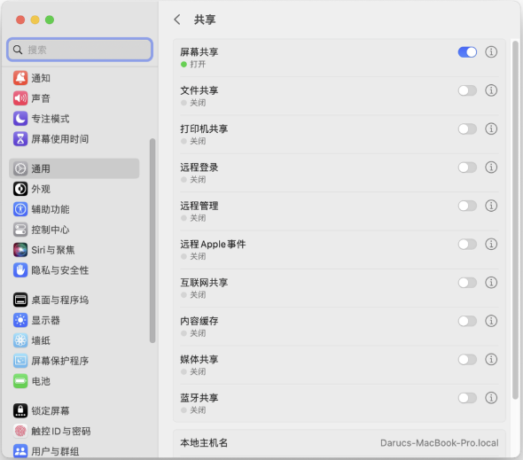This screenshot has height=460, width=523.
Task: Click the 屏幕使用时间 hourglass icon
Action: pyautogui.click(x=20, y=139)
